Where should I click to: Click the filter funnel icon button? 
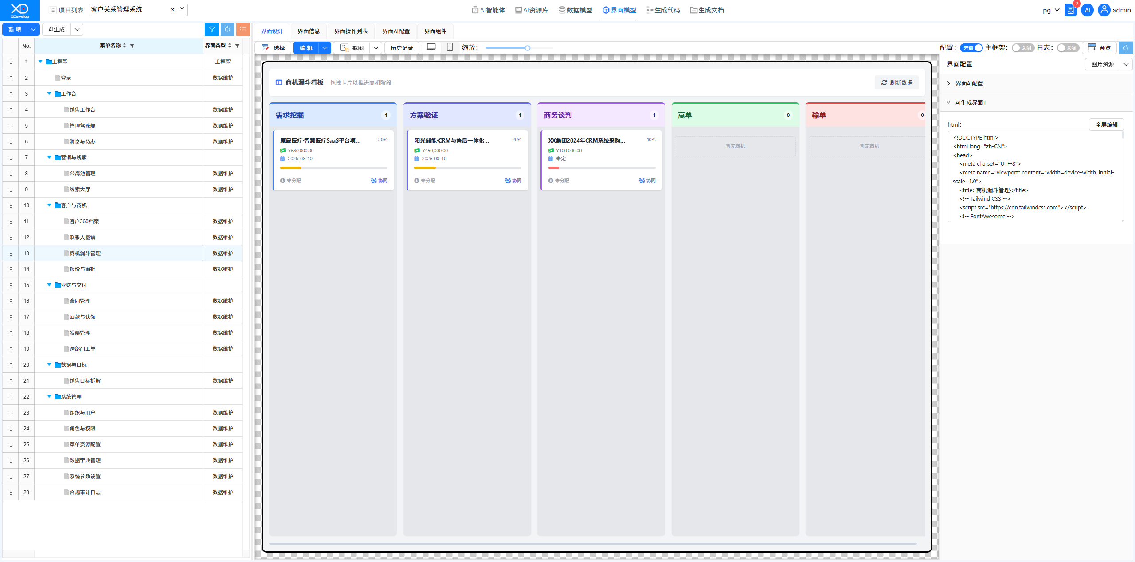click(212, 29)
